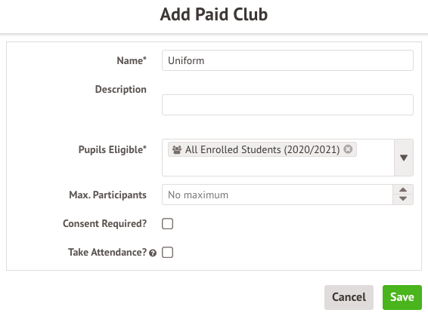The height and width of the screenshot is (319, 428).
Task: Click the Add Paid Club dialog title
Action: 214,14
